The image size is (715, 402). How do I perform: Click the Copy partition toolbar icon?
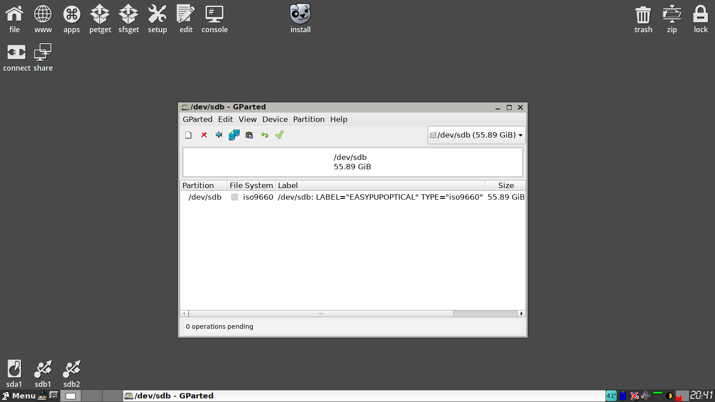(234, 135)
